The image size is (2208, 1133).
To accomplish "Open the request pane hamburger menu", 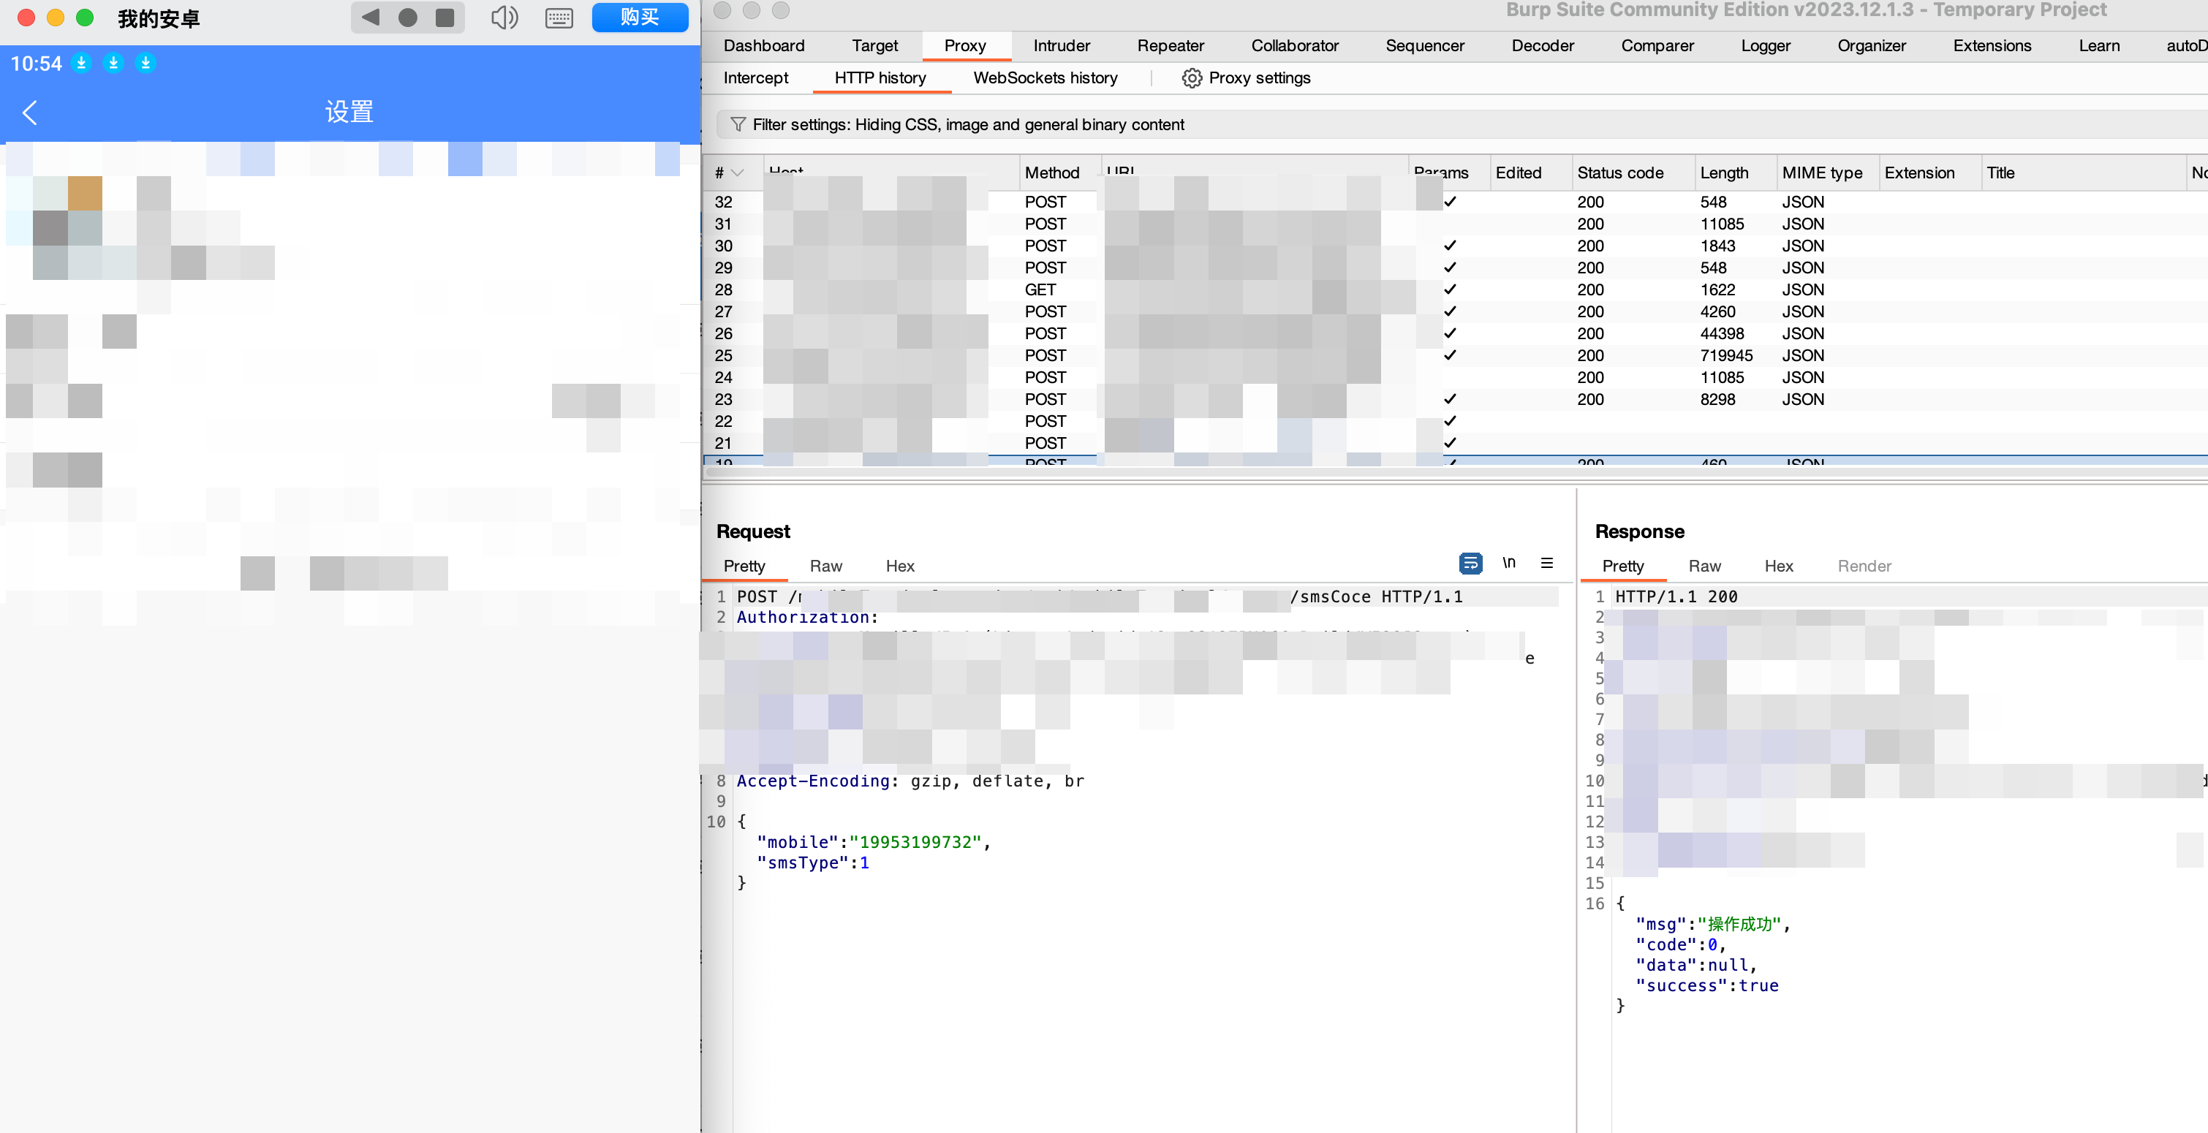I will coord(1546,563).
